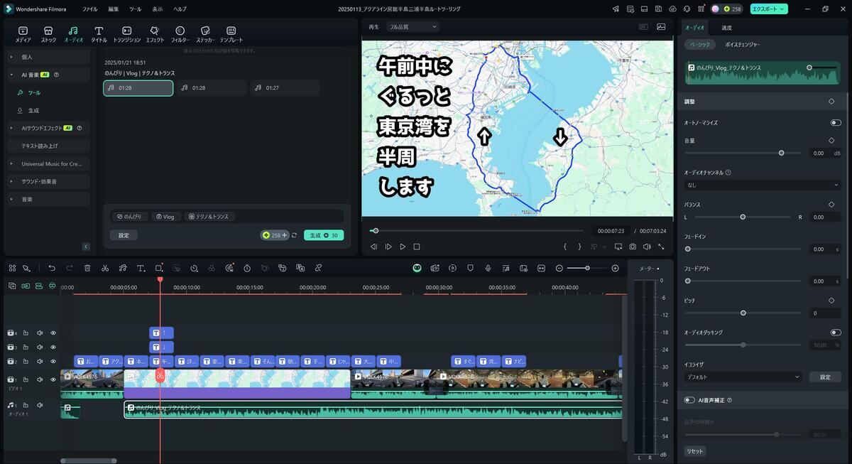Zoom in the timeline

[615, 268]
